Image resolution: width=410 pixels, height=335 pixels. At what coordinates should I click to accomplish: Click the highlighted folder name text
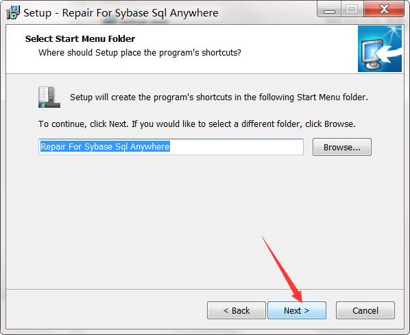(105, 147)
